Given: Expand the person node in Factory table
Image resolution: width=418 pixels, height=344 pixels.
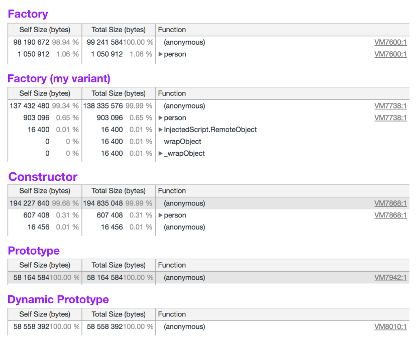Looking at the screenshot, I should (x=160, y=54).
